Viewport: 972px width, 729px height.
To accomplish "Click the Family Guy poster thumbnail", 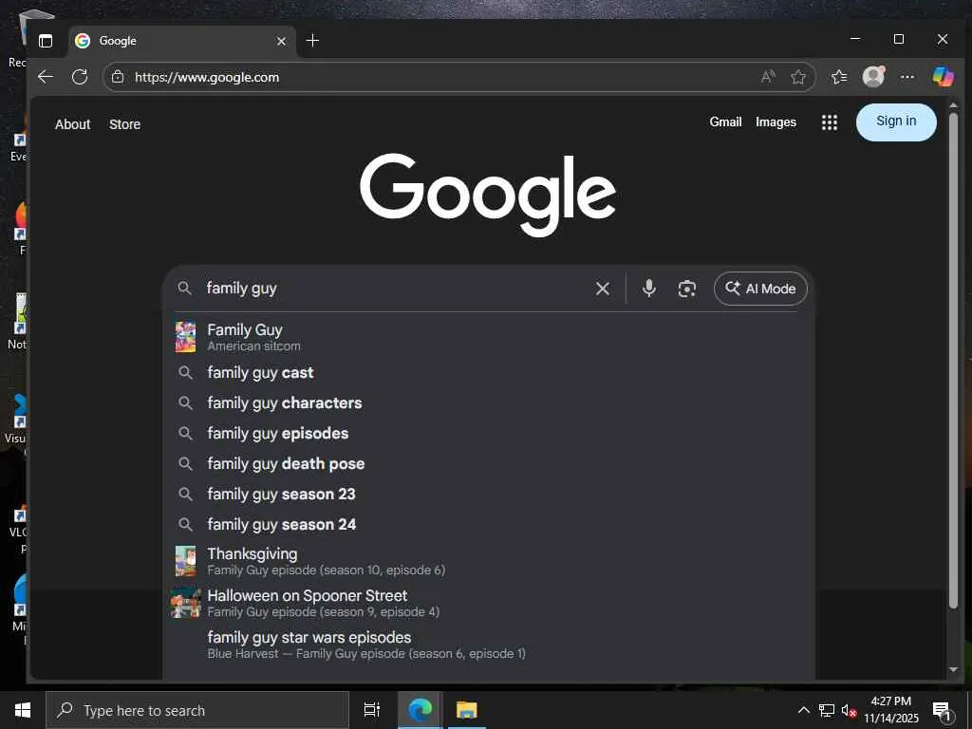I will pyautogui.click(x=185, y=337).
